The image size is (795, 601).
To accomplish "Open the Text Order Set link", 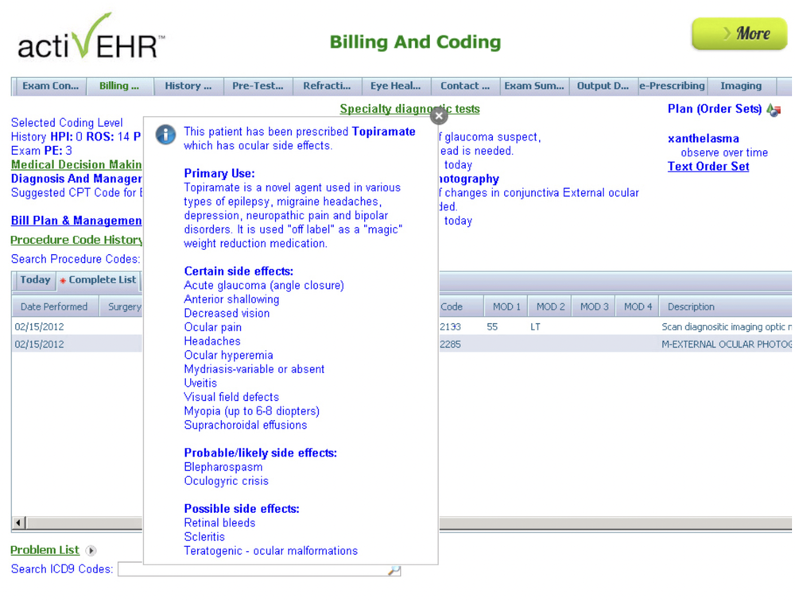I will click(x=708, y=167).
